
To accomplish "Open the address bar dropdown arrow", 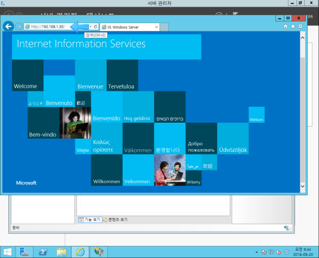I will [x=91, y=26].
